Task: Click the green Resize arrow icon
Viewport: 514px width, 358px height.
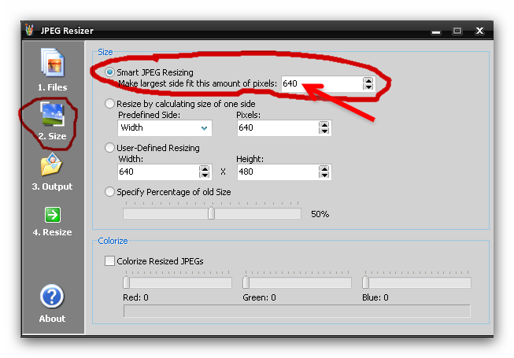Action: click(52, 215)
